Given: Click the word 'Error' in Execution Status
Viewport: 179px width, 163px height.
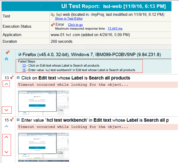Looking at the screenshot, I should pyautogui.click(x=60, y=25).
